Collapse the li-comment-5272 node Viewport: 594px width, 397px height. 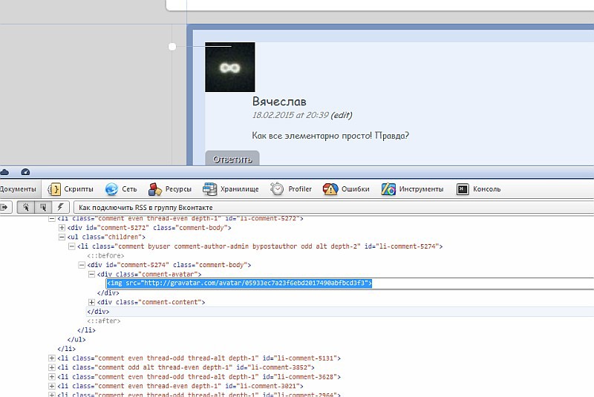click(x=52, y=218)
